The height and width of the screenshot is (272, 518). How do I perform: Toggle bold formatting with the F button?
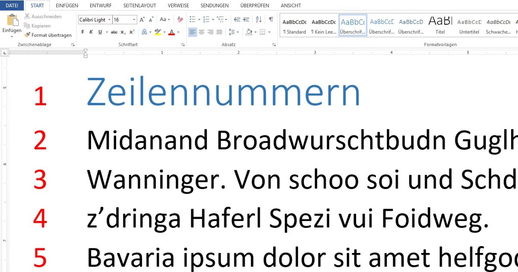click(82, 32)
